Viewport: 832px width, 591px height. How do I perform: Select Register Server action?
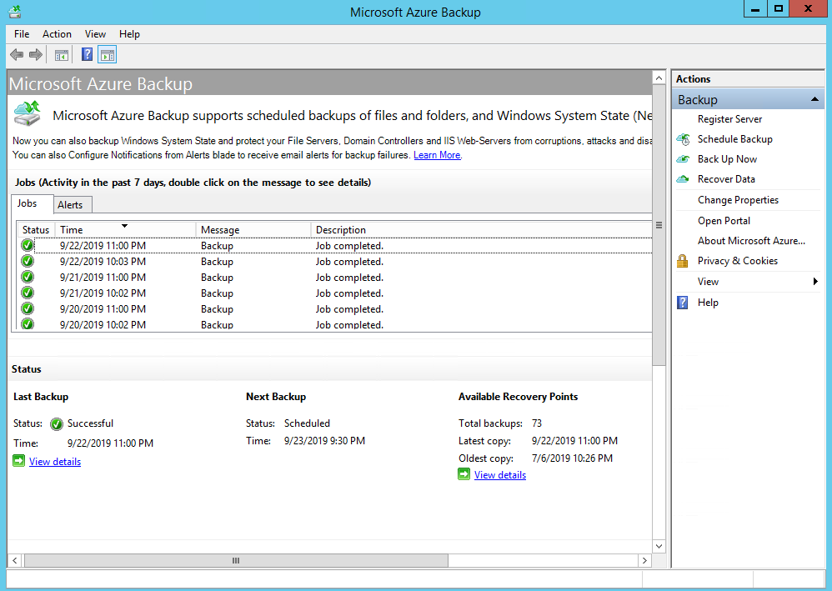point(729,119)
